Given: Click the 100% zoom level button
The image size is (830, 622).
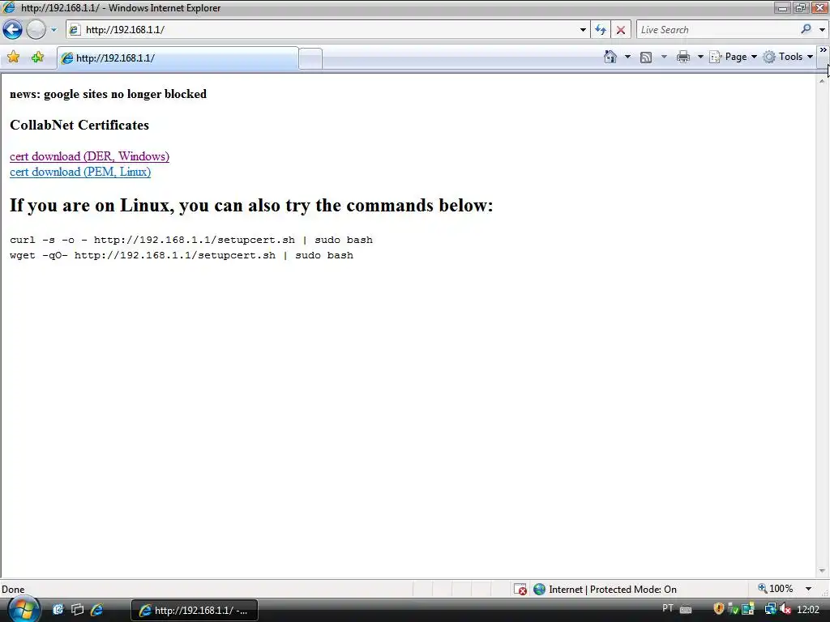Looking at the screenshot, I should [776, 589].
